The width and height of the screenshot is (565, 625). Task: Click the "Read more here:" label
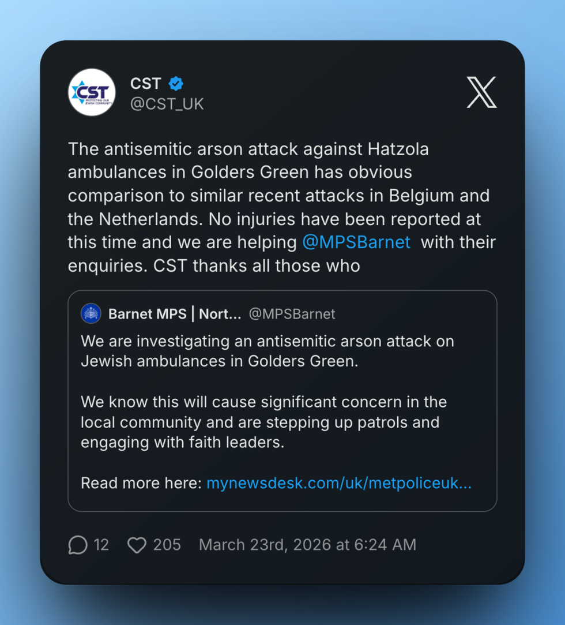tap(141, 482)
